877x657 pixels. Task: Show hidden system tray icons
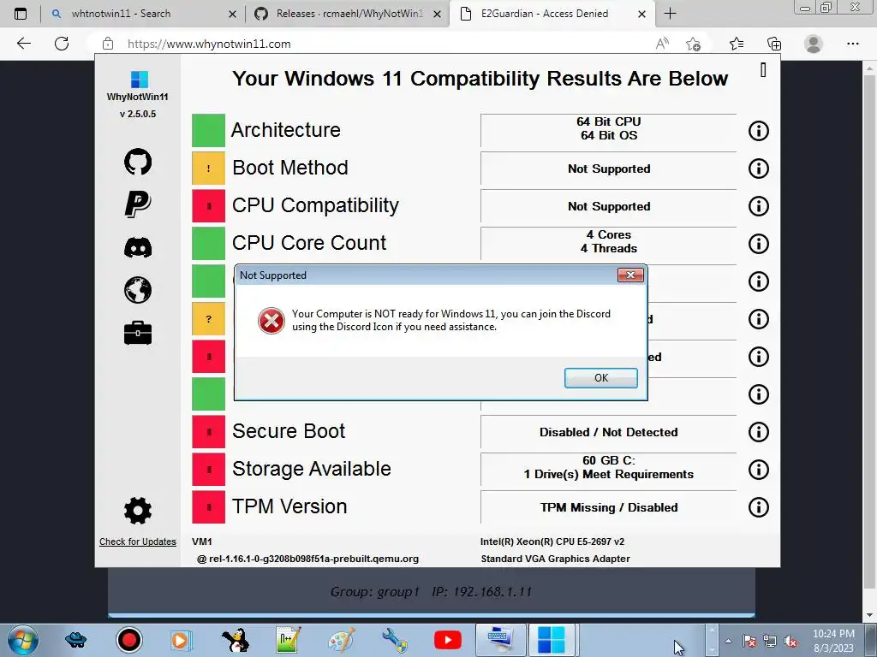pyautogui.click(x=728, y=641)
